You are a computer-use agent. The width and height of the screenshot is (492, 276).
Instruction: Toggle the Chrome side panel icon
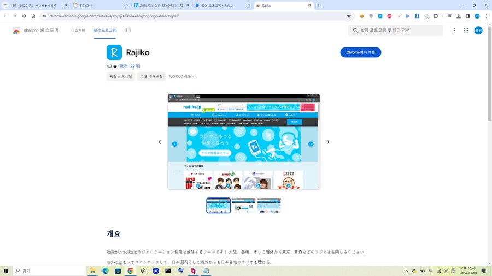(468, 16)
